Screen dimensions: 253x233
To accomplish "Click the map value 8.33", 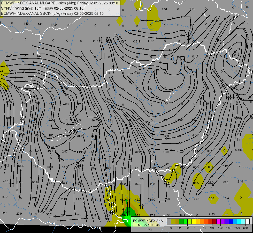I will [212, 214].
